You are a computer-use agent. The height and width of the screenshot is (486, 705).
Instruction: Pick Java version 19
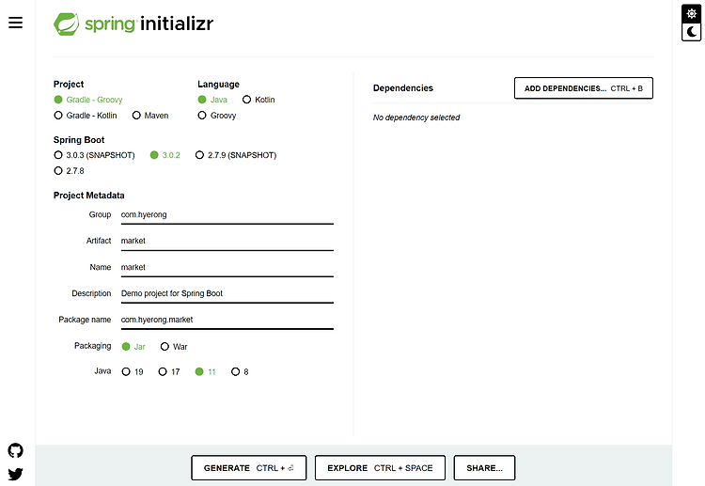click(x=133, y=372)
